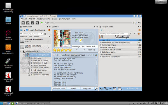168x105 pixels.
Task: Open the collection search field dropdown arrow
Action: (42, 34)
